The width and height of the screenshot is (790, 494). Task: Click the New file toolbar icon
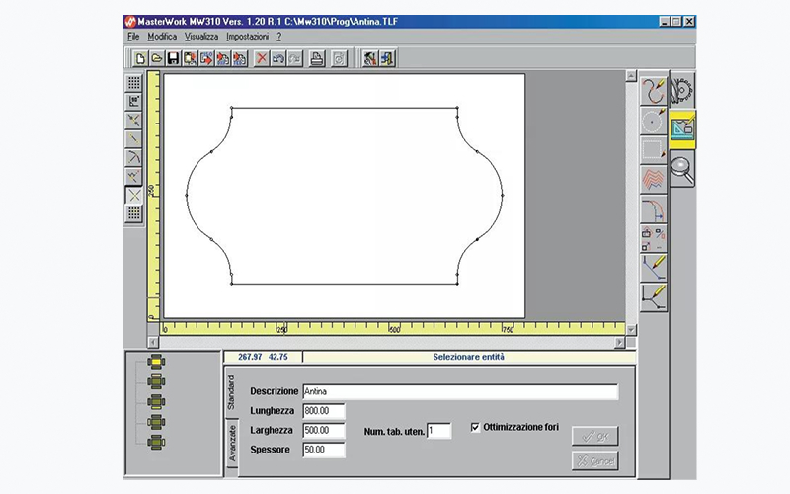click(140, 58)
